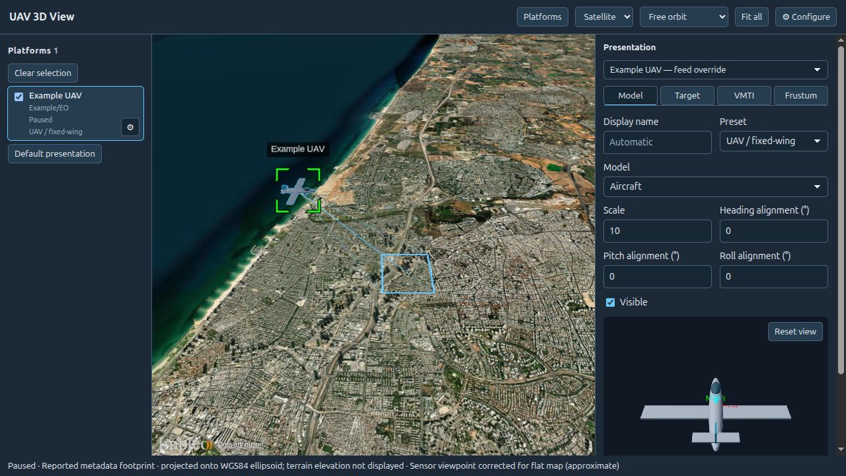Open Configure gear button in header
Viewport: 846px width, 476px height.
click(806, 17)
